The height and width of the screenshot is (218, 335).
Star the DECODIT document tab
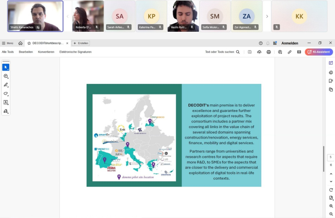tap(29, 43)
